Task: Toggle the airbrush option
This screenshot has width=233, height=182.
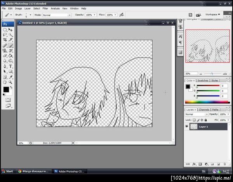Action: [122, 15]
